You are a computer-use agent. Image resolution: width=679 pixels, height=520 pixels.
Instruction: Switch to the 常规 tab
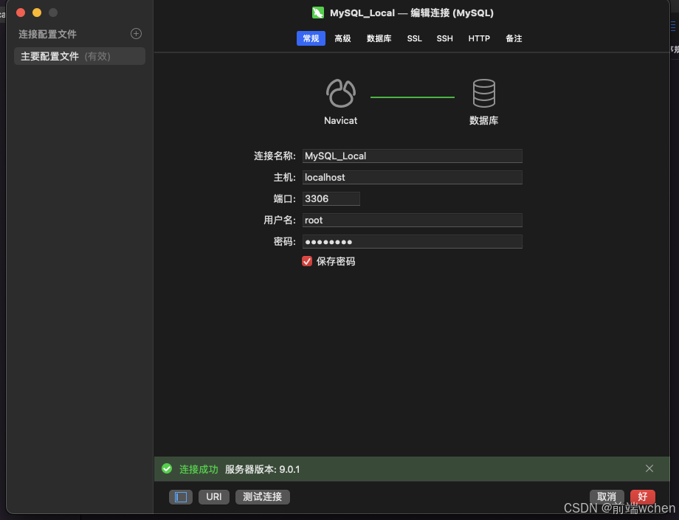coord(311,38)
